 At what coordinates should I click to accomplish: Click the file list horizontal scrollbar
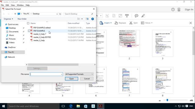(53, 64)
